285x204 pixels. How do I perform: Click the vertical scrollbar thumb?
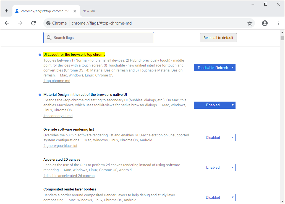[282, 38]
